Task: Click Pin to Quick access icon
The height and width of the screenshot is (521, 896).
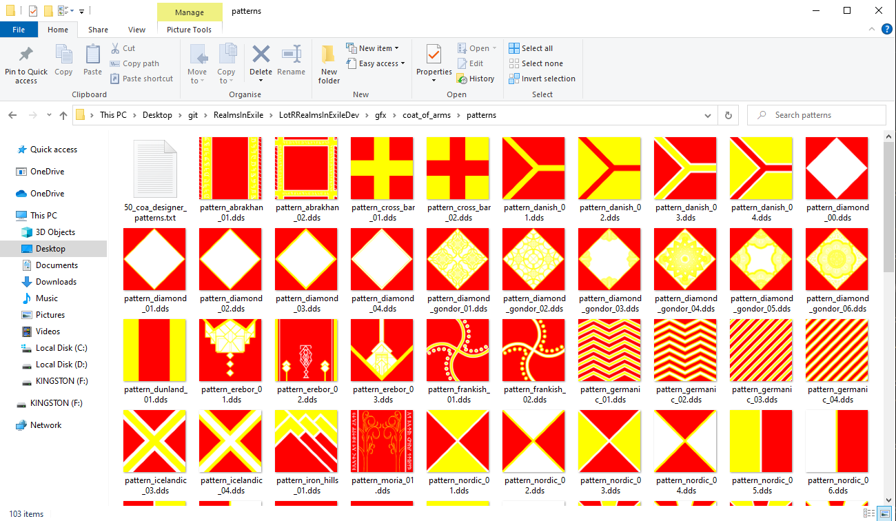Action: pos(26,54)
